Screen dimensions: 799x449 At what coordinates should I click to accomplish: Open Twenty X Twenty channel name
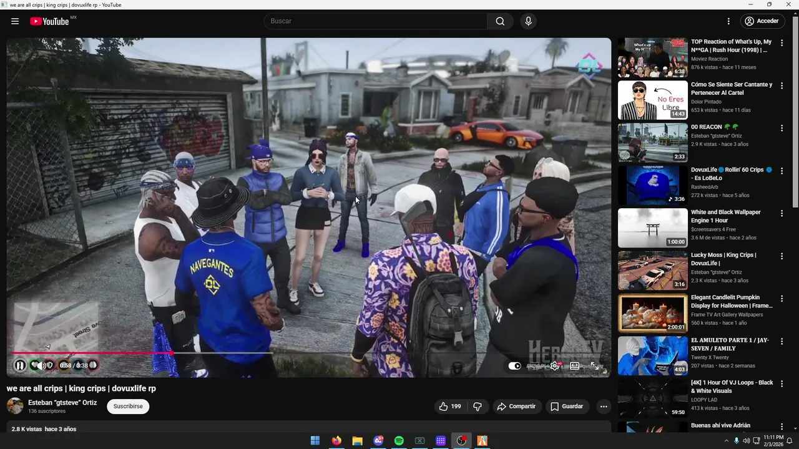point(710,357)
